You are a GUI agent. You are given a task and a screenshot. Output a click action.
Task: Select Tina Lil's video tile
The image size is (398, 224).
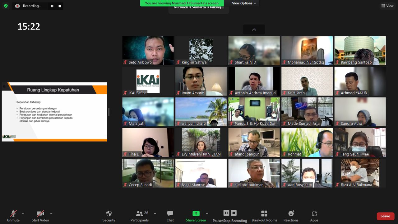pos(148,142)
